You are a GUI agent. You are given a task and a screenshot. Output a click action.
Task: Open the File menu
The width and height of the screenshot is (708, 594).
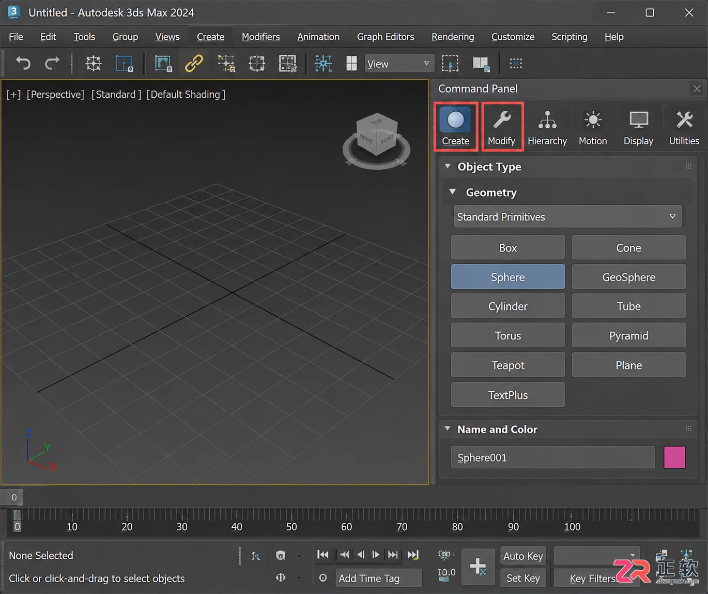(16, 37)
